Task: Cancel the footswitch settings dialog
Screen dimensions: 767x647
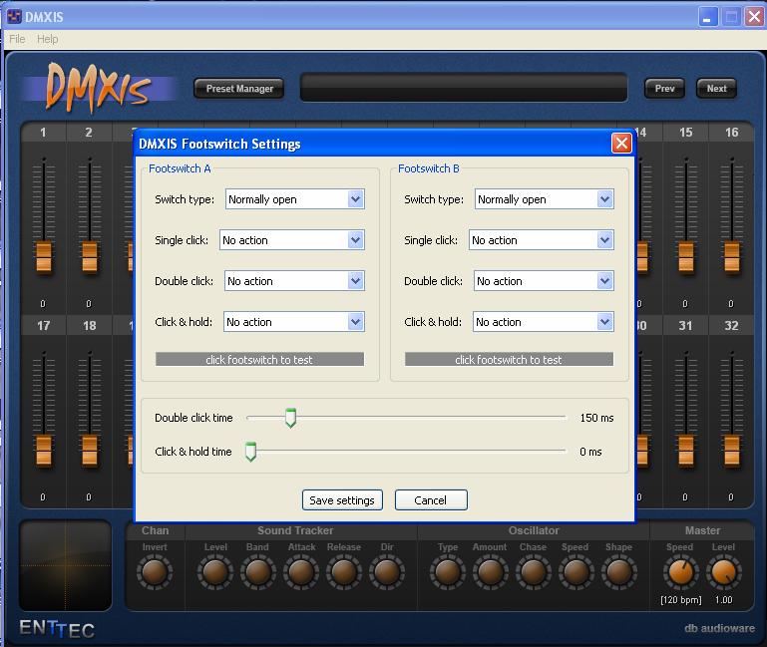Action: point(431,500)
